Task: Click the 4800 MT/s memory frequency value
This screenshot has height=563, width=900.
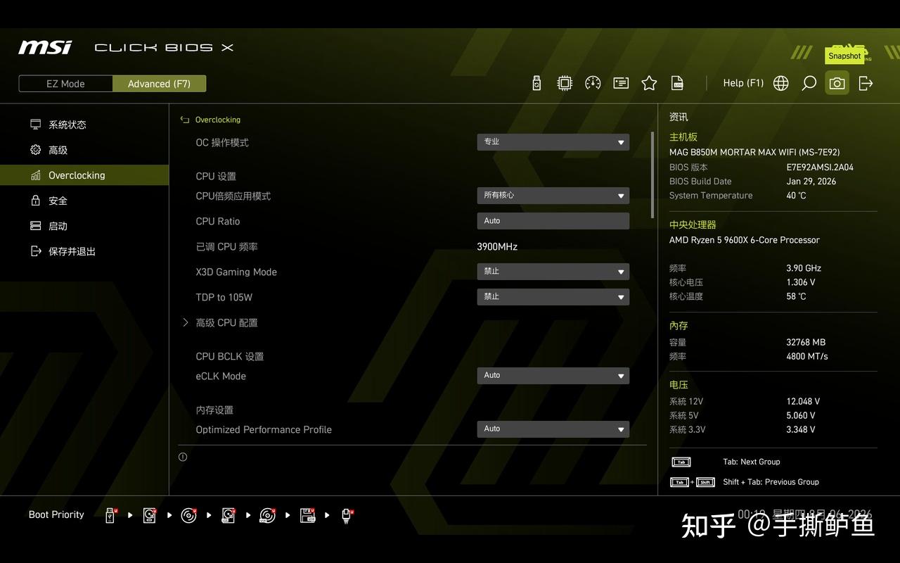Action: pos(807,357)
